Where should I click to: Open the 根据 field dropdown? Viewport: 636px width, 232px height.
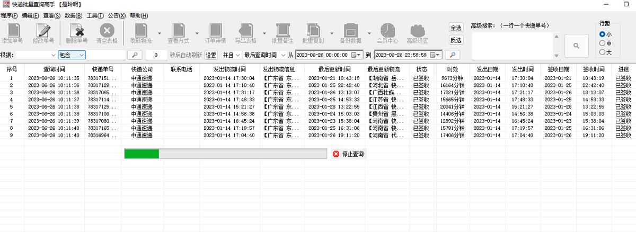54,55
